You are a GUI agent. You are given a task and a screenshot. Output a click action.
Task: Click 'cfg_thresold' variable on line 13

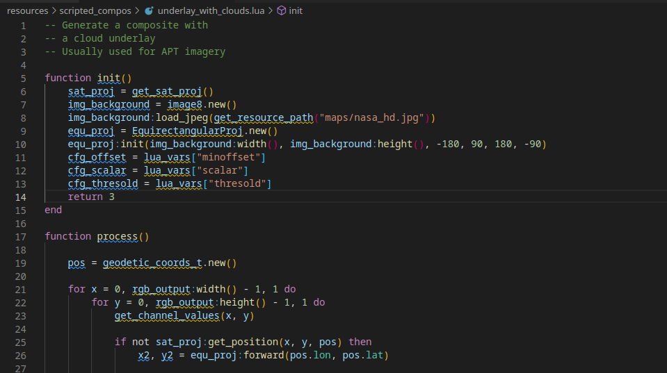[103, 183]
